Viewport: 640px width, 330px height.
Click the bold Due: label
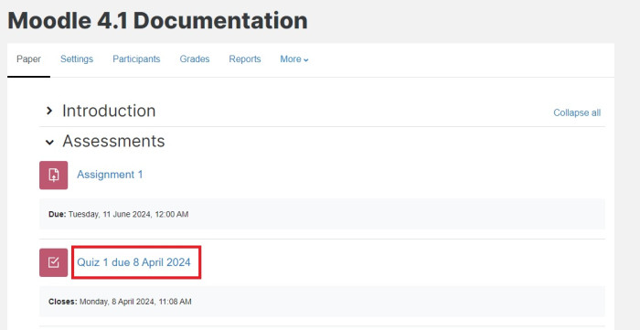point(57,214)
